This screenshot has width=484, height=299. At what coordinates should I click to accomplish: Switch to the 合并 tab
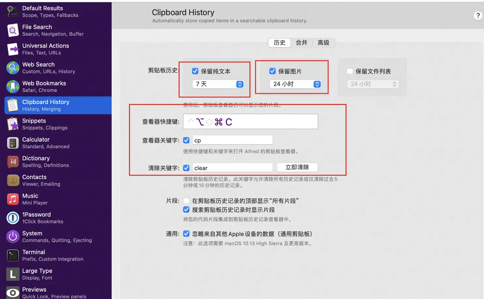(x=302, y=43)
